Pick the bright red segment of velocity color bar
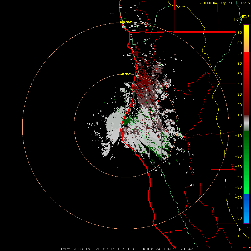Viewport: 251px width, 251px height. point(246,64)
